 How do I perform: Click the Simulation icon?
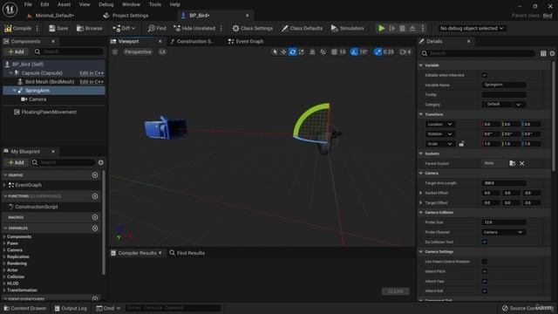click(x=334, y=28)
